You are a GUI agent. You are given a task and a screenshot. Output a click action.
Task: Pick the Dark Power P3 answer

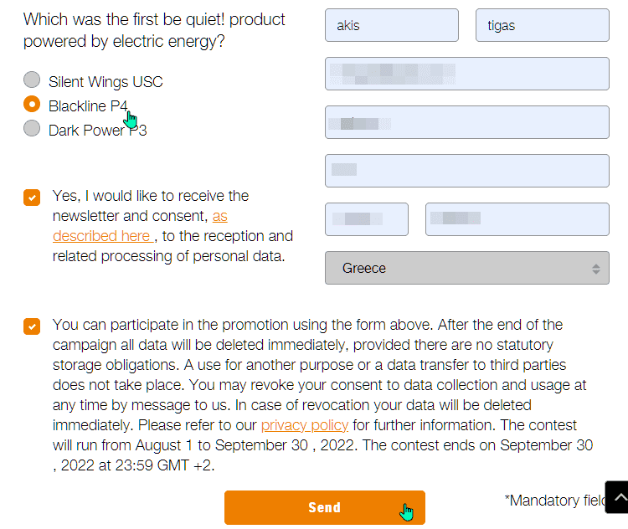[x=32, y=128]
